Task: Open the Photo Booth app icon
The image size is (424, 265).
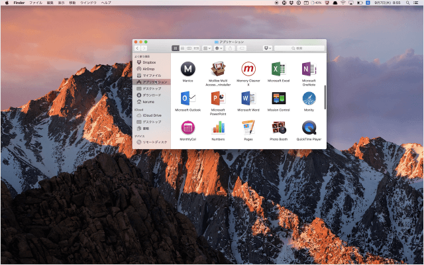Action: click(x=278, y=127)
